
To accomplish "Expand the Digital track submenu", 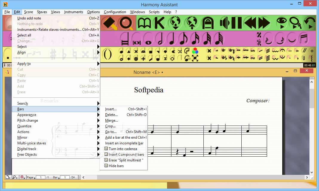I will pyautogui.click(x=56, y=149).
